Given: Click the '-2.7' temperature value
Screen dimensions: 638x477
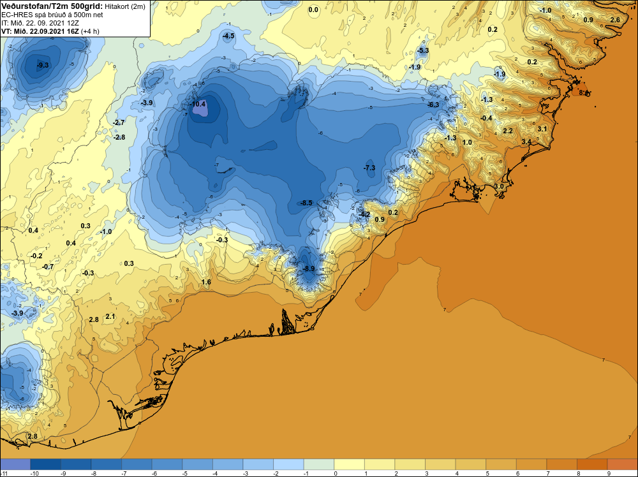Looking at the screenshot, I should (x=119, y=122).
